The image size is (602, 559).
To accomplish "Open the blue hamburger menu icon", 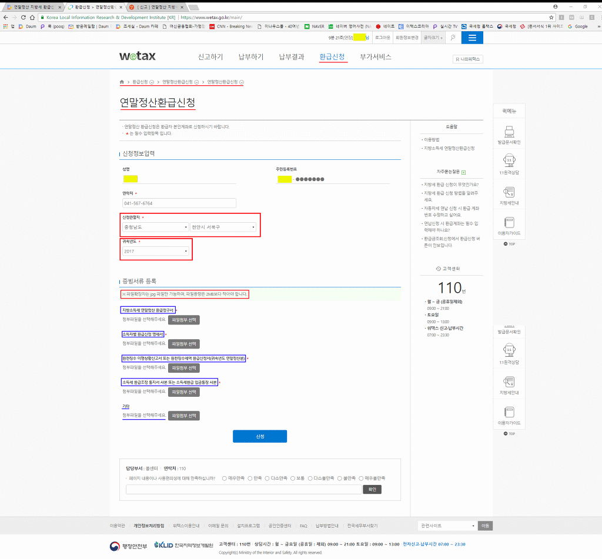I will (x=472, y=38).
